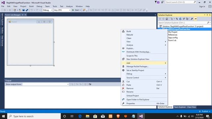Click the Windows Type here to search box
The image size is (212, 119).
coord(34,116)
